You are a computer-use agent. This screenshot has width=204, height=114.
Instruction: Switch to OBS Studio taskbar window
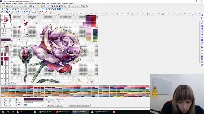click(x=103, y=112)
